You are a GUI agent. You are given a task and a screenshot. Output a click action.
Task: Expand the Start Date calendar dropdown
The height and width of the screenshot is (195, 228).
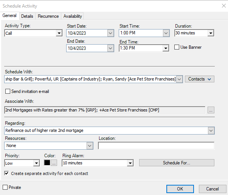coord(110,33)
